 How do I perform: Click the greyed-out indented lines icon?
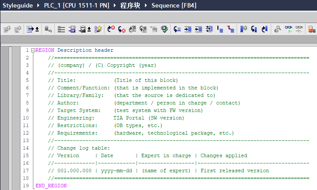coord(154,29)
